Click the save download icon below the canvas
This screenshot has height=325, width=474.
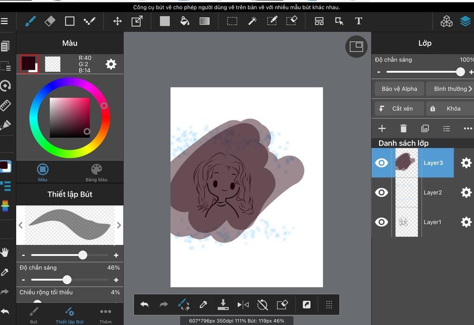coord(223,305)
